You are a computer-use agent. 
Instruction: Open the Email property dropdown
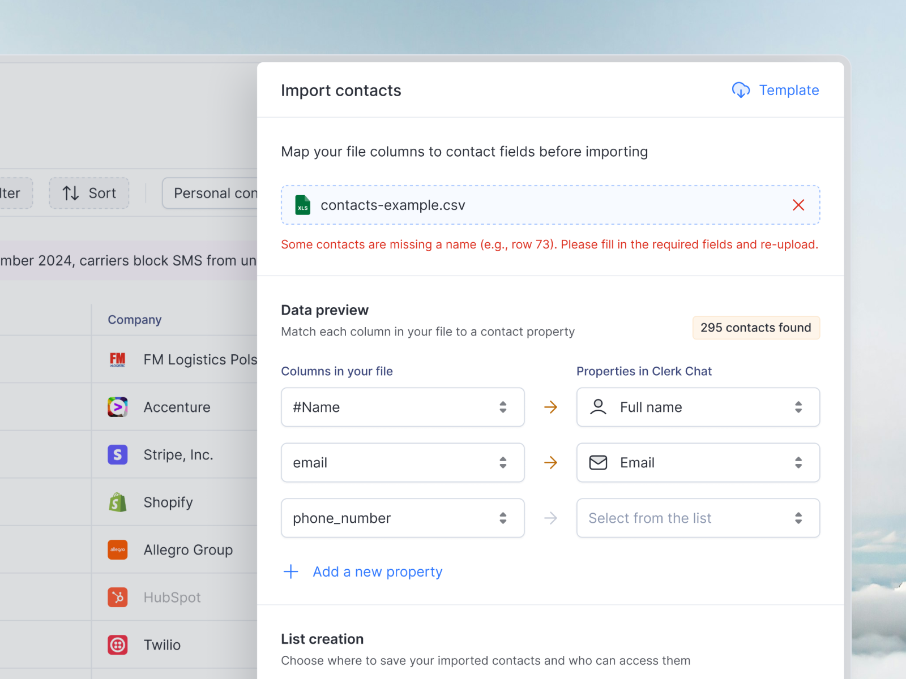click(x=698, y=462)
